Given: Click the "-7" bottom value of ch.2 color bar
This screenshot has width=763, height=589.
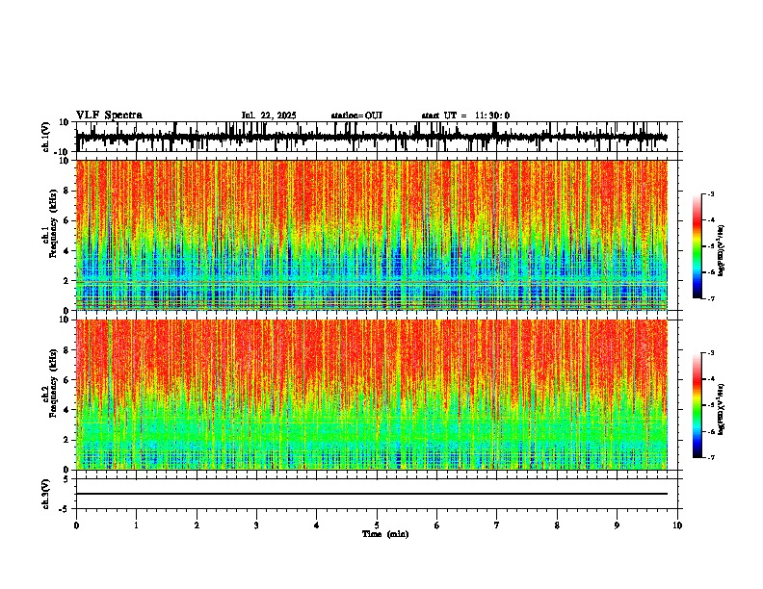Looking at the screenshot, I should (x=710, y=457).
